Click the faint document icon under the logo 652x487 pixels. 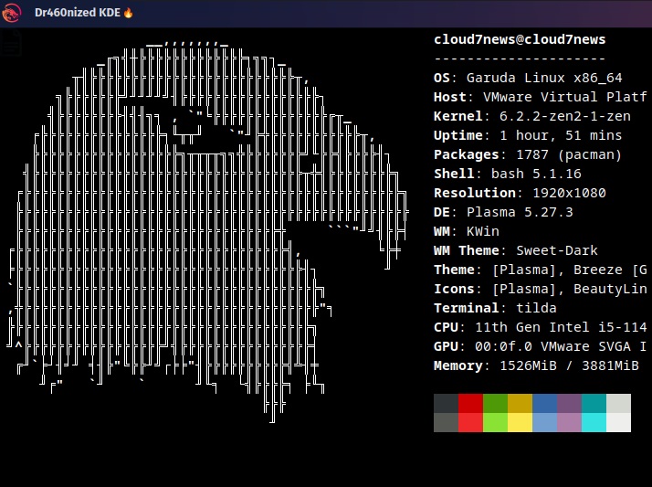point(11,42)
